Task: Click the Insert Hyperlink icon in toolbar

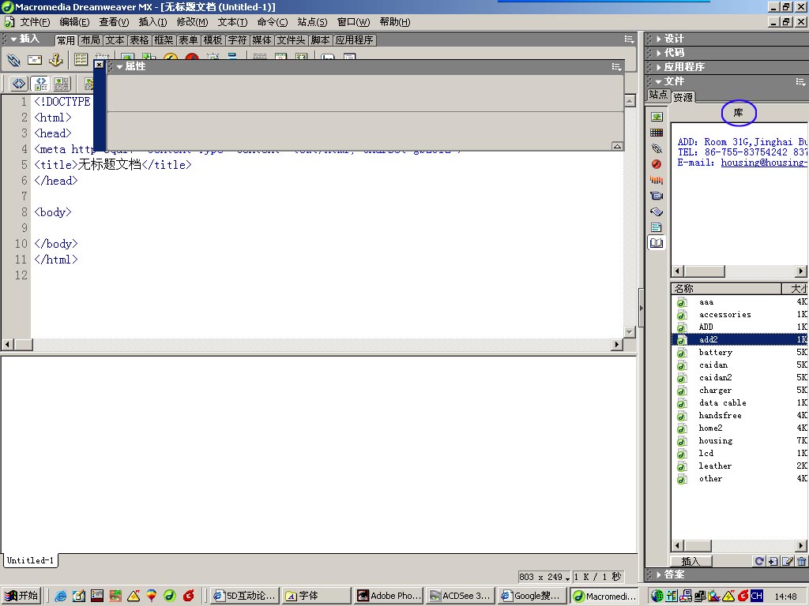Action: point(13,60)
